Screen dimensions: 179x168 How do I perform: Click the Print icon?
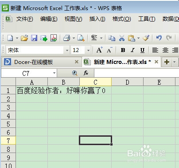(x=67, y=38)
